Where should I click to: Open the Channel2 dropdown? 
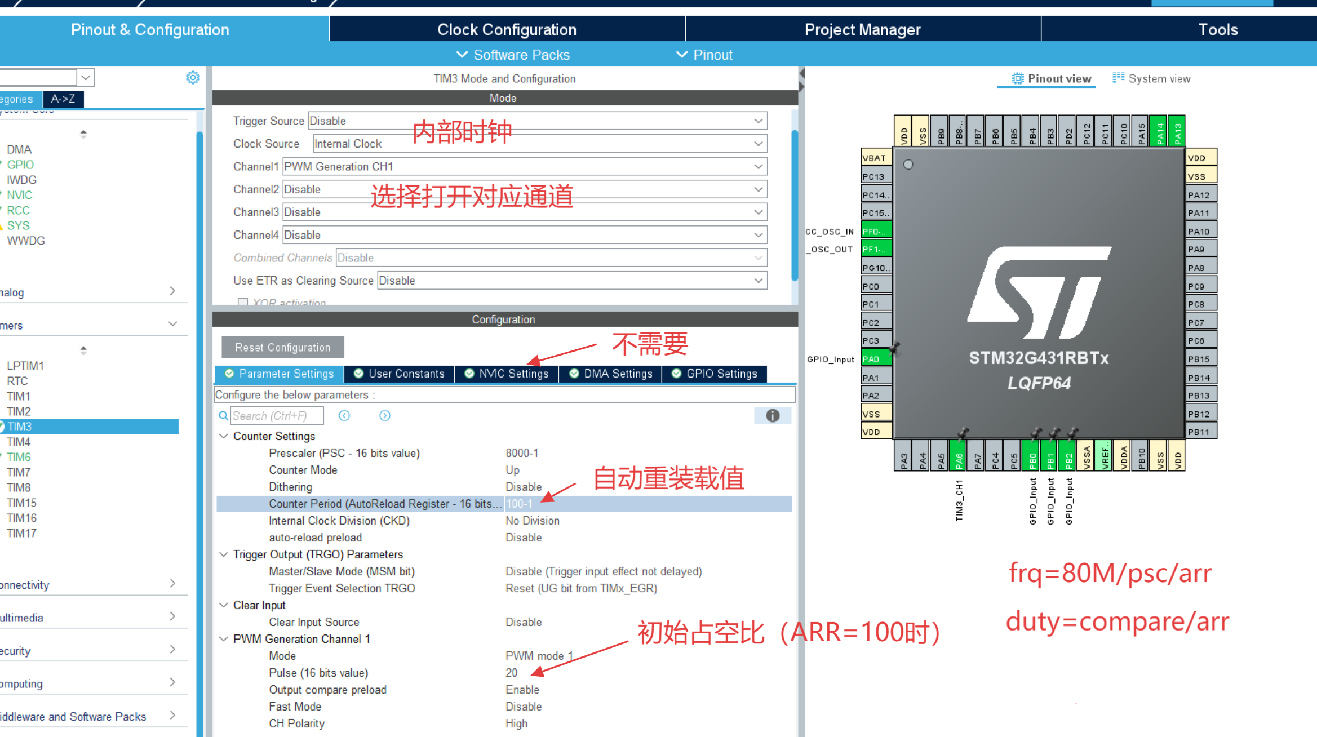pos(758,190)
